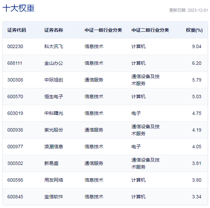
Task: Click the weight value 3.34
Action: click(197, 197)
